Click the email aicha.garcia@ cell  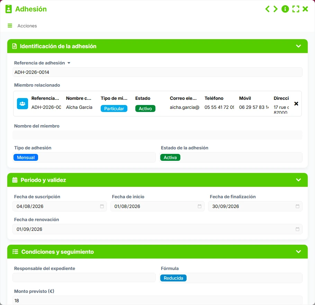coord(184,107)
